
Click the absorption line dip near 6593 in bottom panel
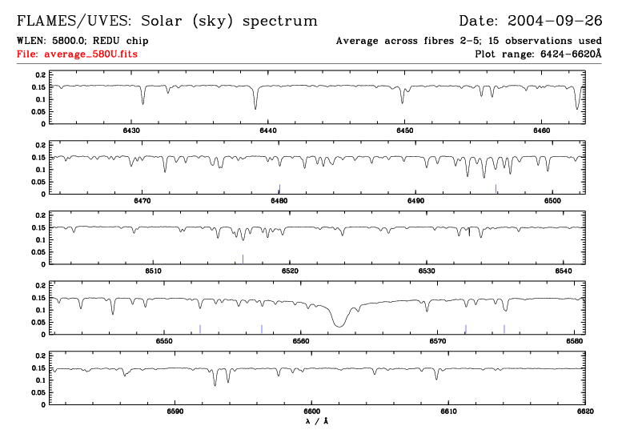click(x=215, y=384)
